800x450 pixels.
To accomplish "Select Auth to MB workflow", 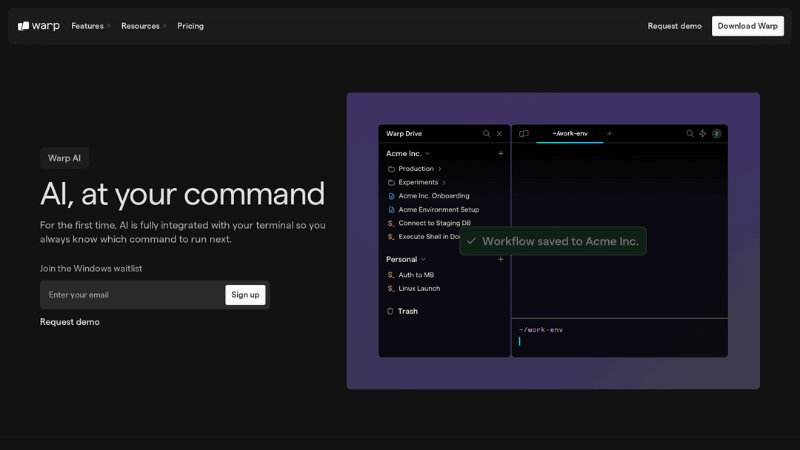I will coord(416,275).
